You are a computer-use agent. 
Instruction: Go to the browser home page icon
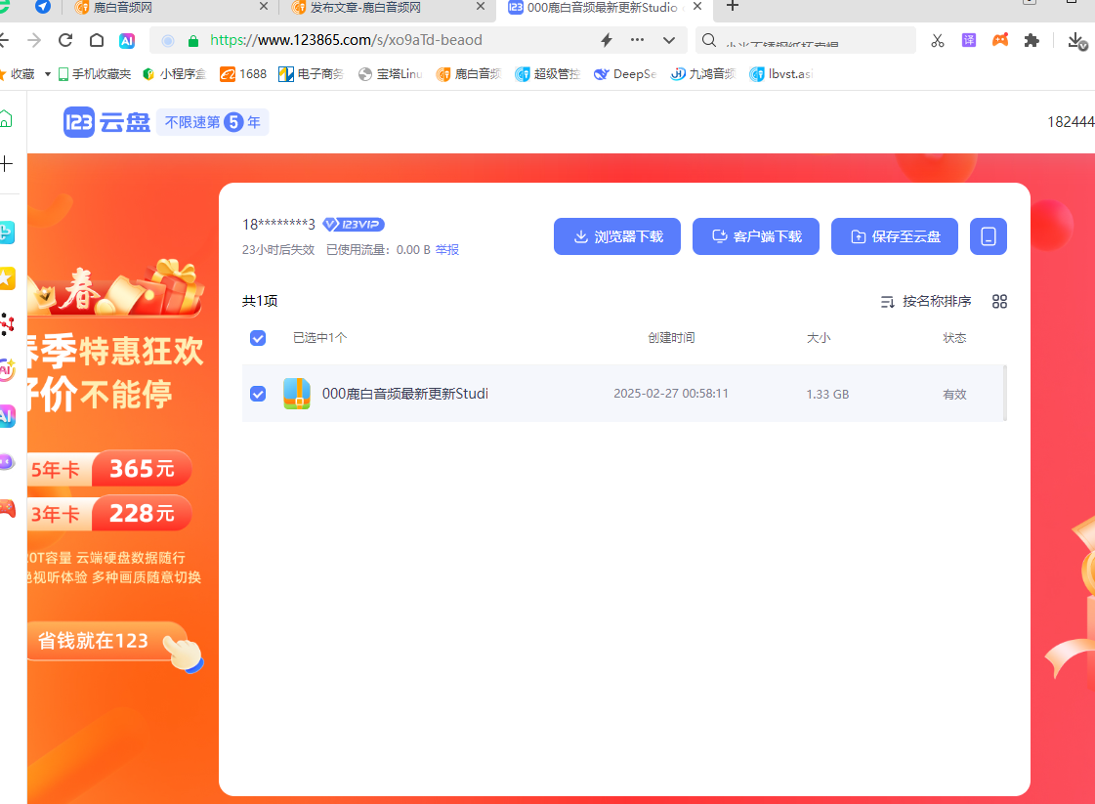(x=97, y=40)
